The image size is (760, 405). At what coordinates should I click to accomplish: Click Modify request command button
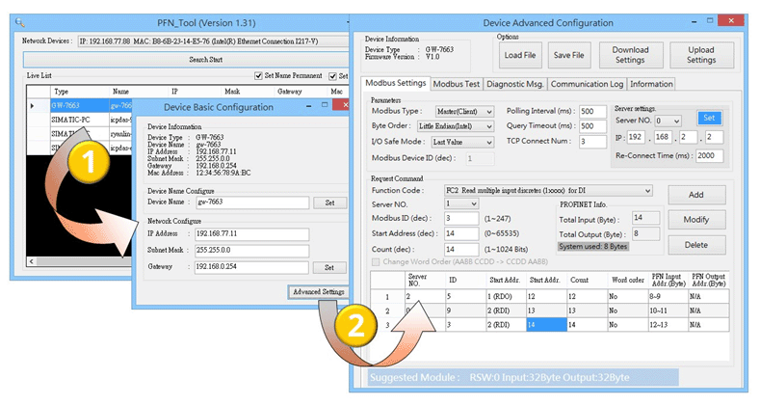click(x=696, y=220)
